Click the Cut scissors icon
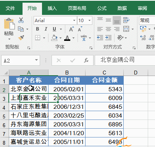This screenshot has height=147, width=155. pos(21,20)
